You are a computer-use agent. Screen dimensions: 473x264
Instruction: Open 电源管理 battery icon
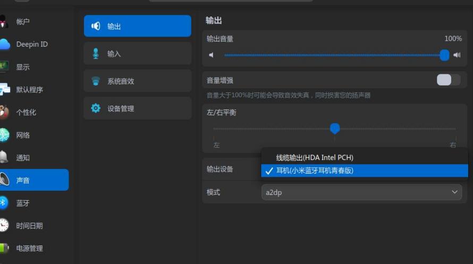(4, 248)
